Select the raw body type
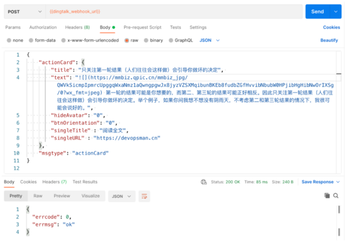The image size is (347, 242). [131, 40]
